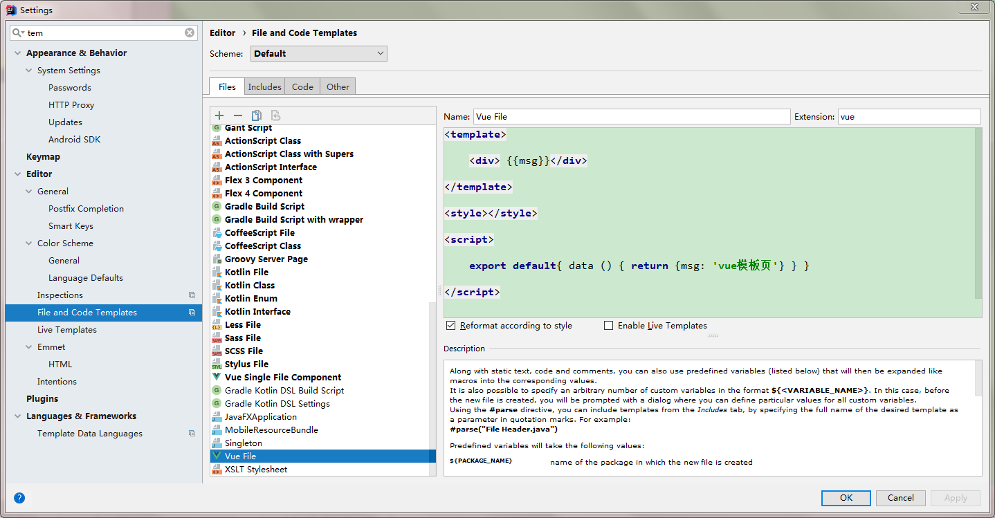The width and height of the screenshot is (995, 518).
Task: Click the Gant Script file icon
Action: point(217,128)
